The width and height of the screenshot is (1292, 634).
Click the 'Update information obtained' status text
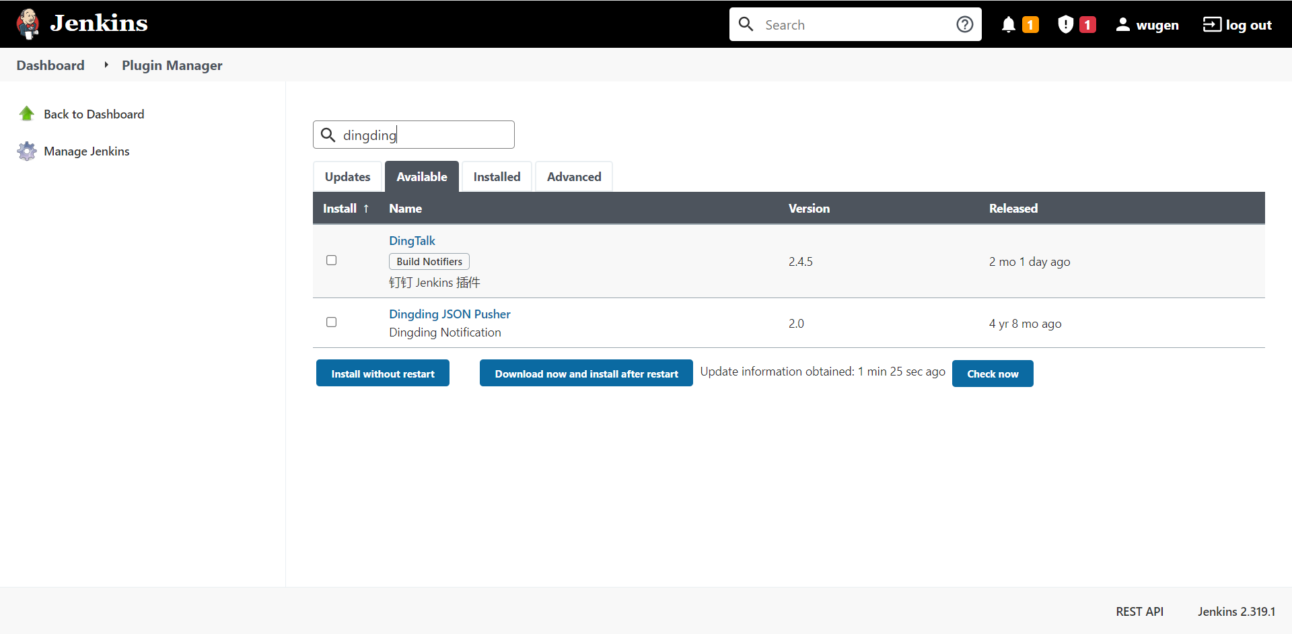point(822,371)
